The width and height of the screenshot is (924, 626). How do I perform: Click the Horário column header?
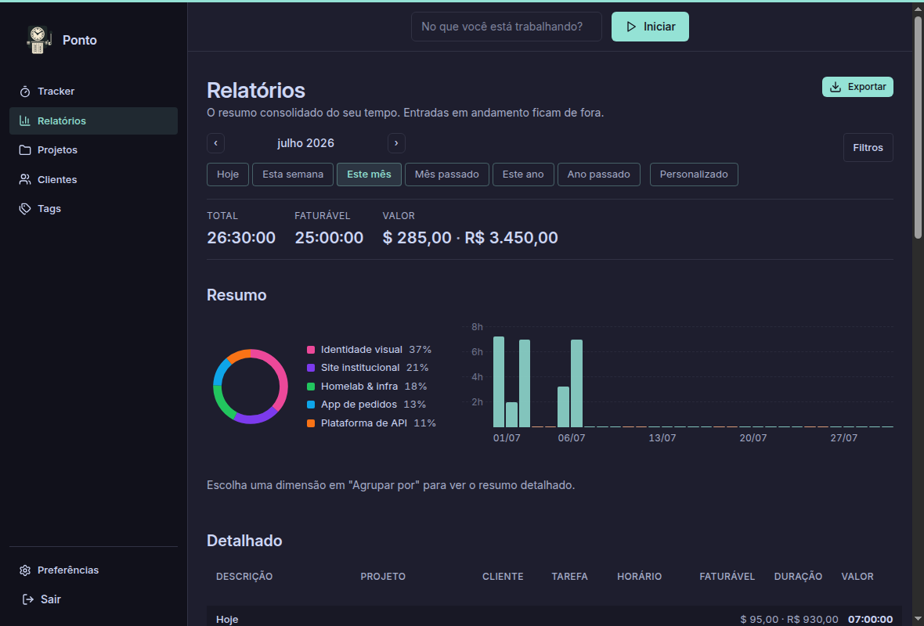640,577
